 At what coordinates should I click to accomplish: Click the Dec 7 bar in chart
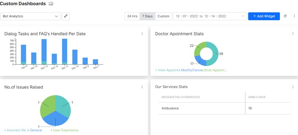tap(95, 62)
